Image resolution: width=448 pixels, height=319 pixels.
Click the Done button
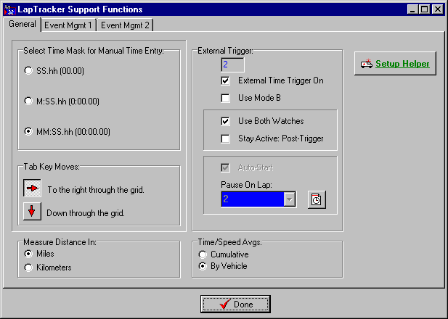point(235,304)
